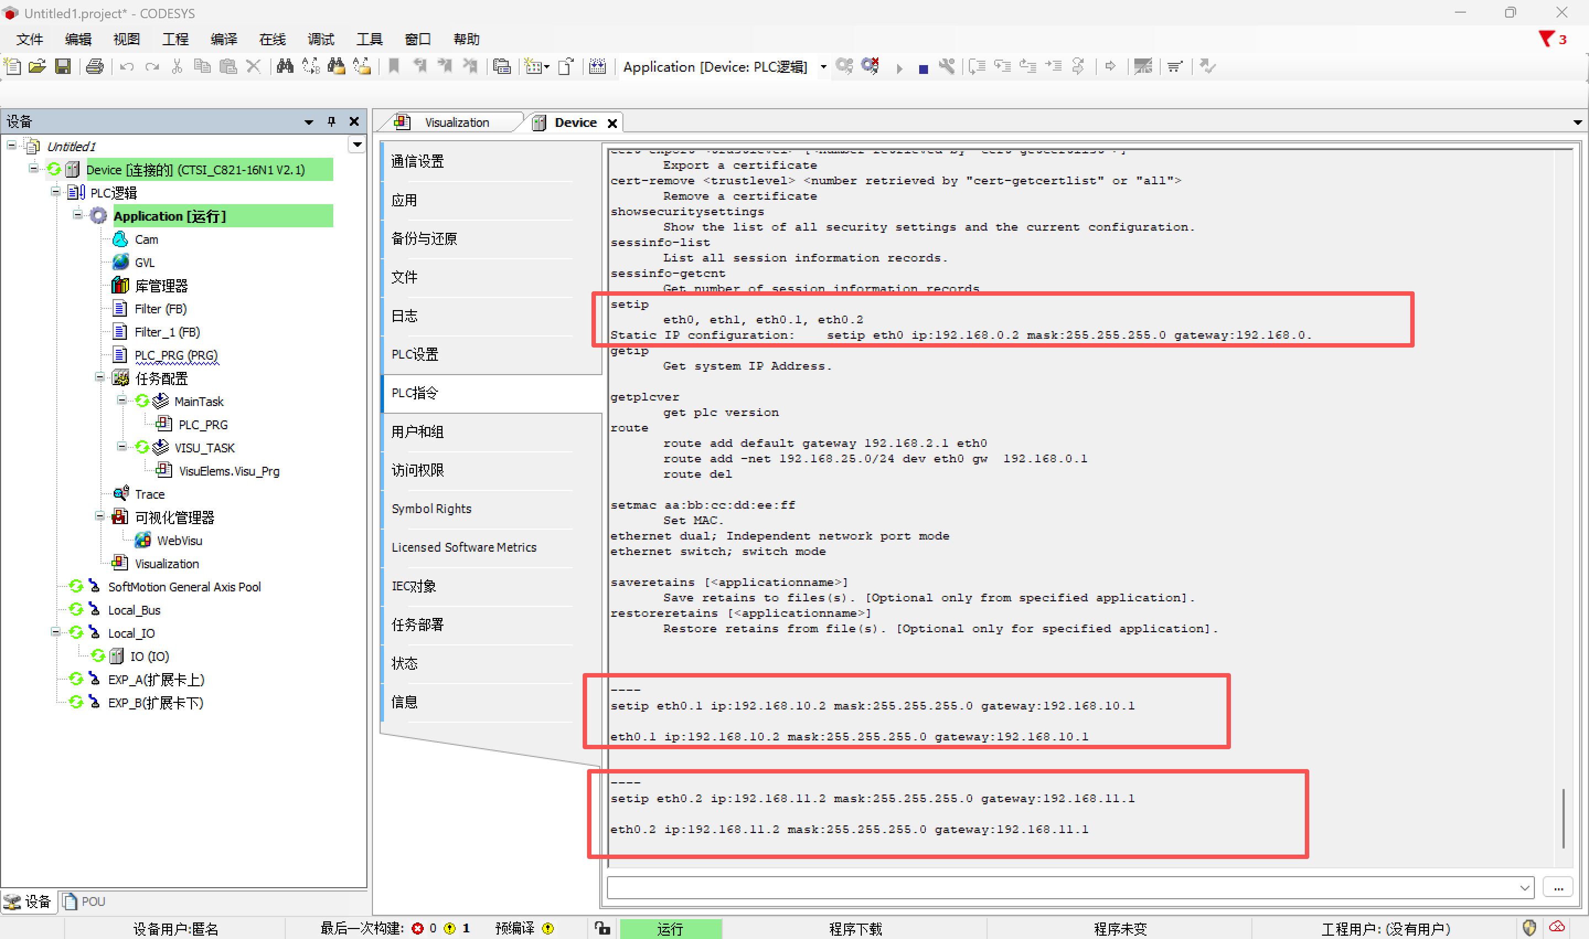This screenshot has width=1589, height=939.
Task: Collapse the 任务配置 tree node
Action: click(x=99, y=377)
